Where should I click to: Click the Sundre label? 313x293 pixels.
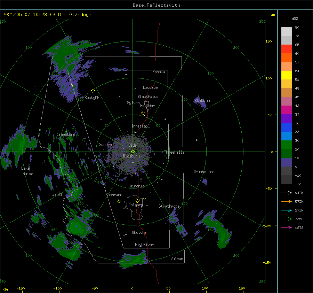(x=105, y=145)
